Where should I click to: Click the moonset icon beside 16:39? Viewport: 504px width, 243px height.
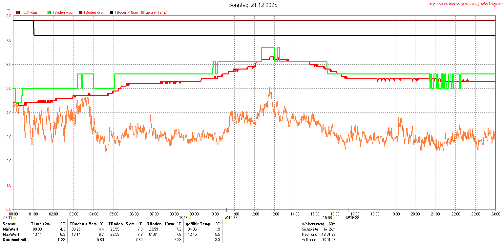pyautogui.click(x=348, y=217)
